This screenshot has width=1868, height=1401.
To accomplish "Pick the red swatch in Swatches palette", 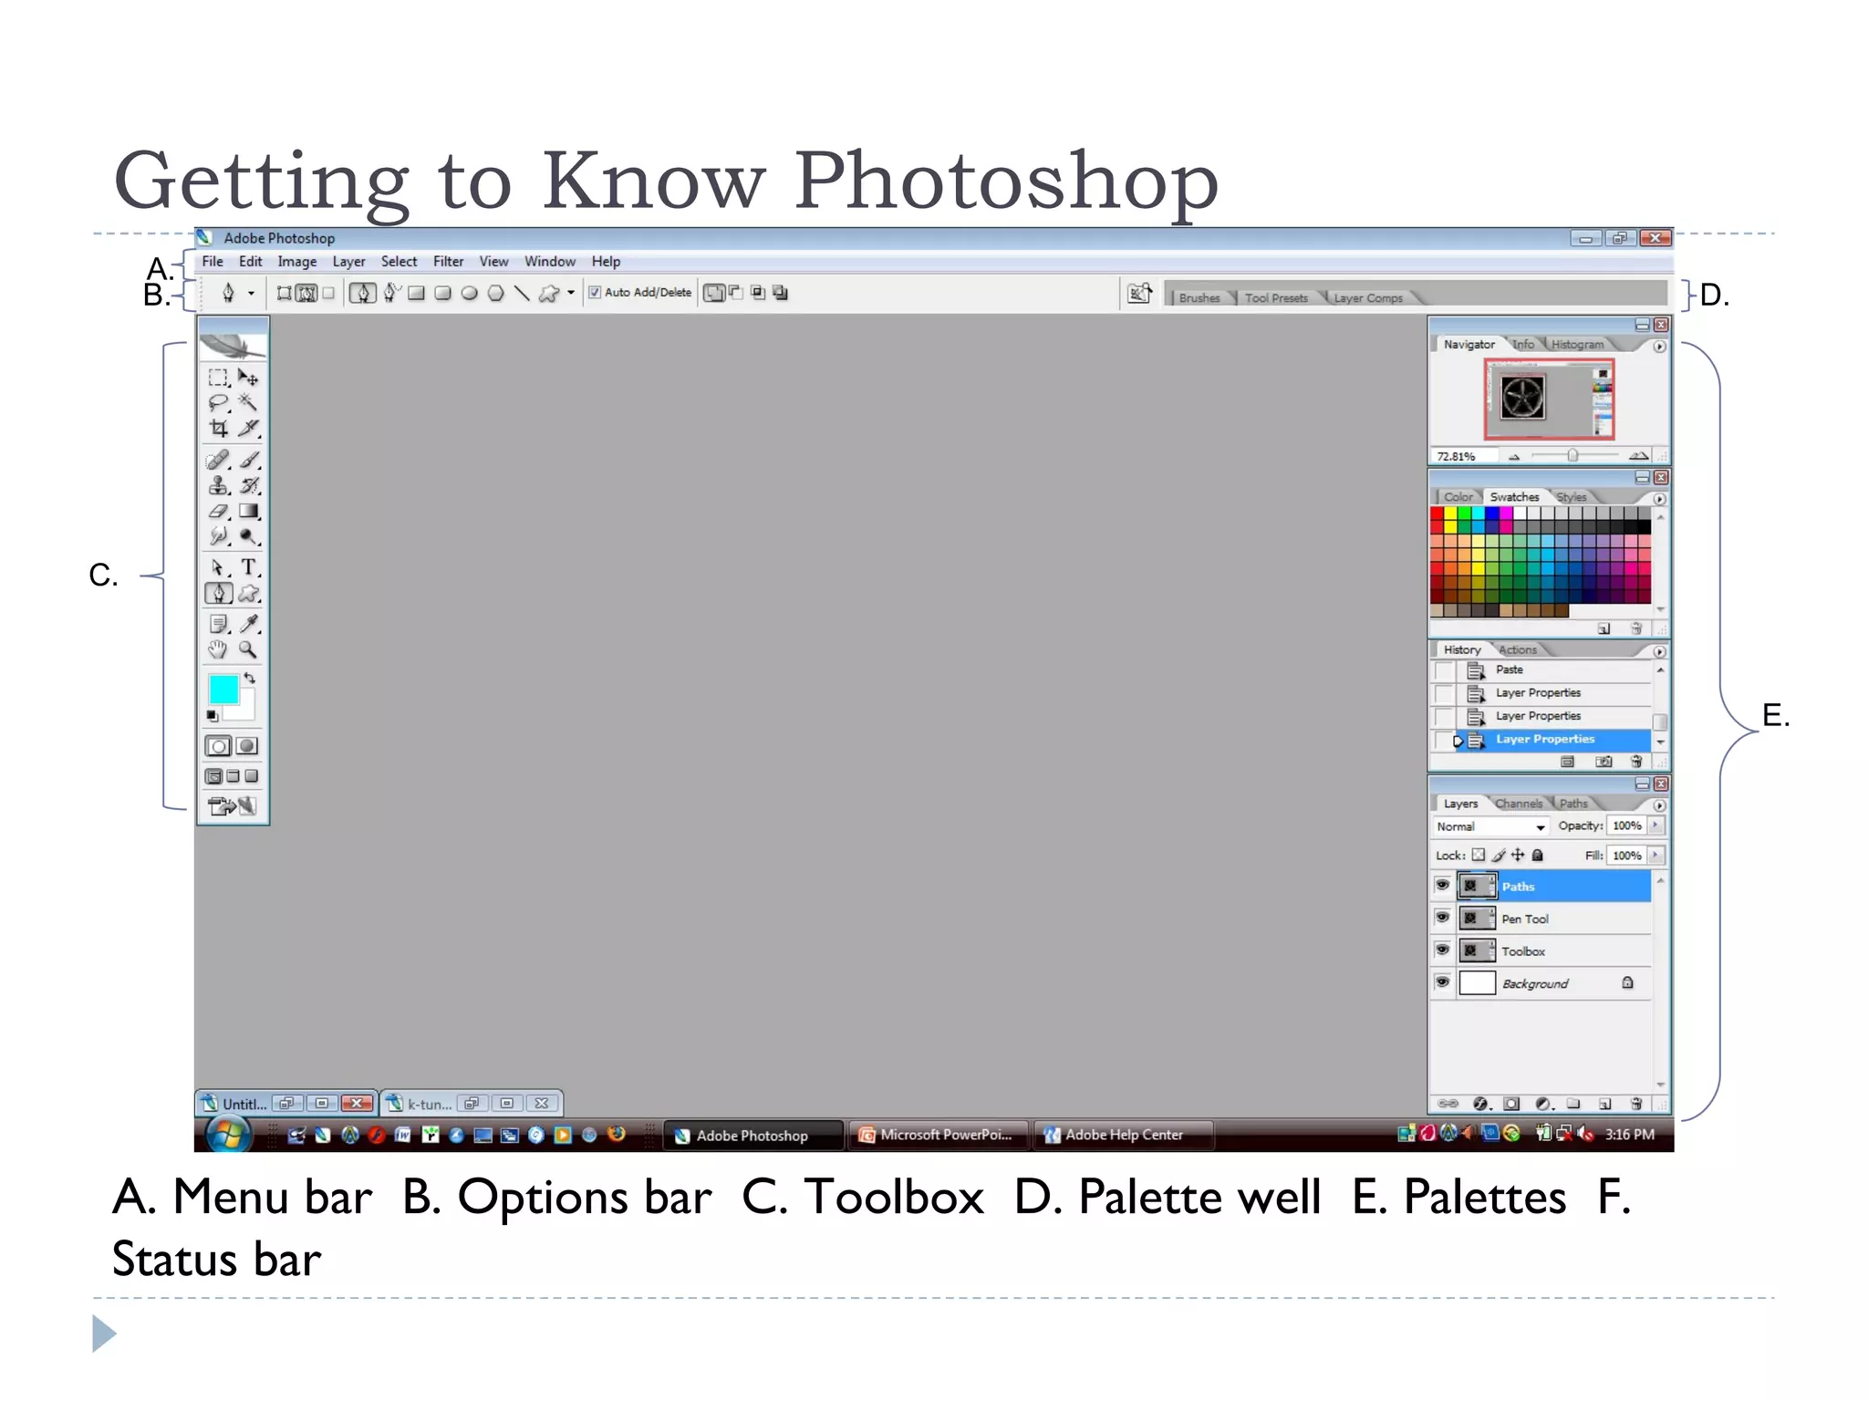I will [x=1437, y=514].
